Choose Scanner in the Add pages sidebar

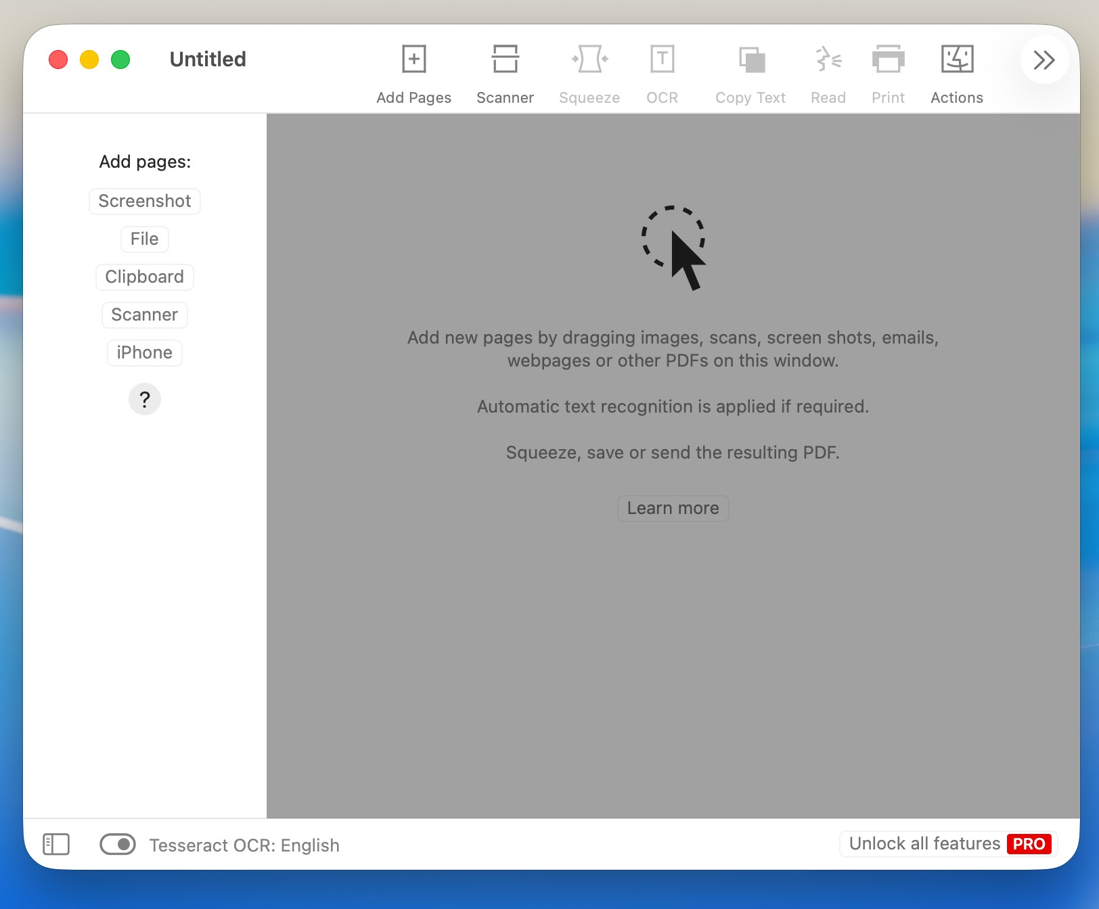point(145,315)
